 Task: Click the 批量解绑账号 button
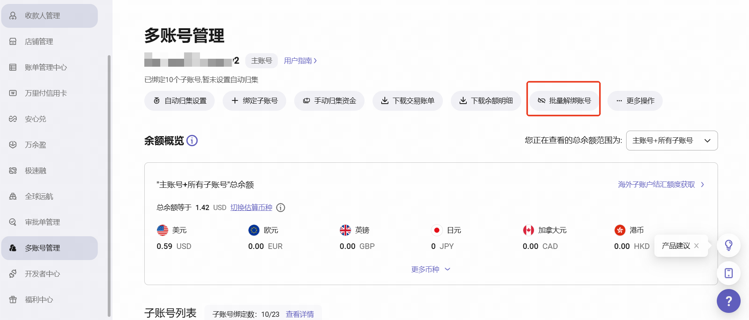(564, 101)
